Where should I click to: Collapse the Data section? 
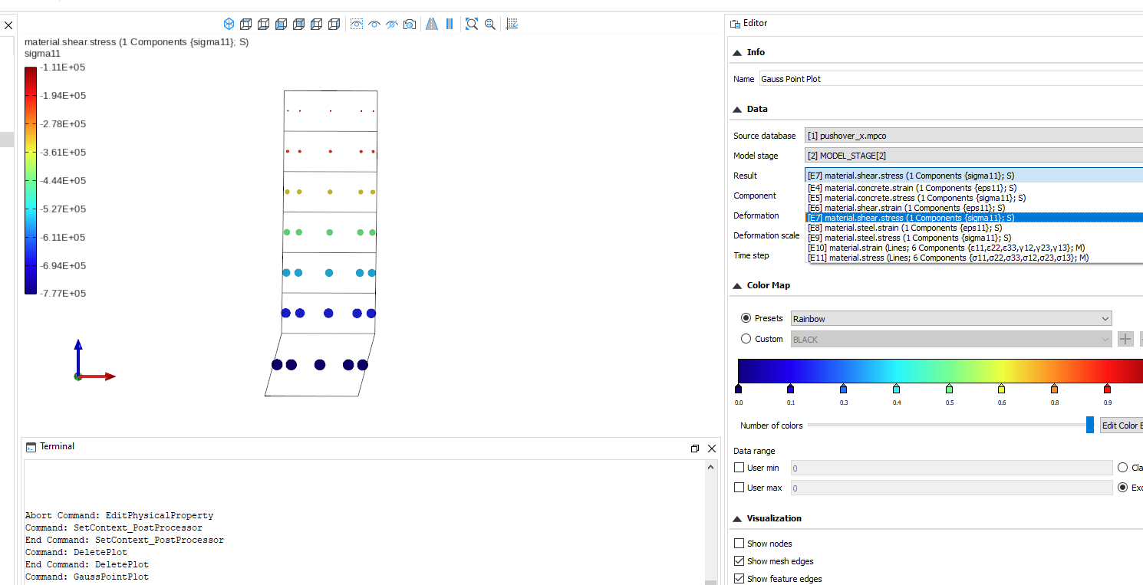click(x=738, y=109)
